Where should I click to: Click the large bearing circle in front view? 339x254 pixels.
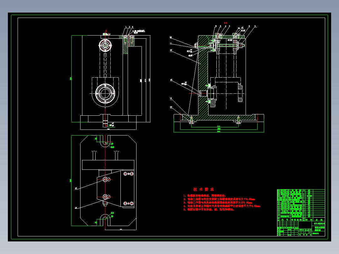pos(105,93)
